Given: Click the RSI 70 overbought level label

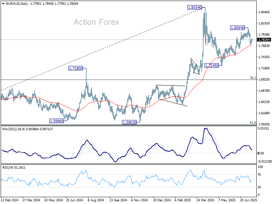Looking at the screenshot, I should click(x=259, y=175).
